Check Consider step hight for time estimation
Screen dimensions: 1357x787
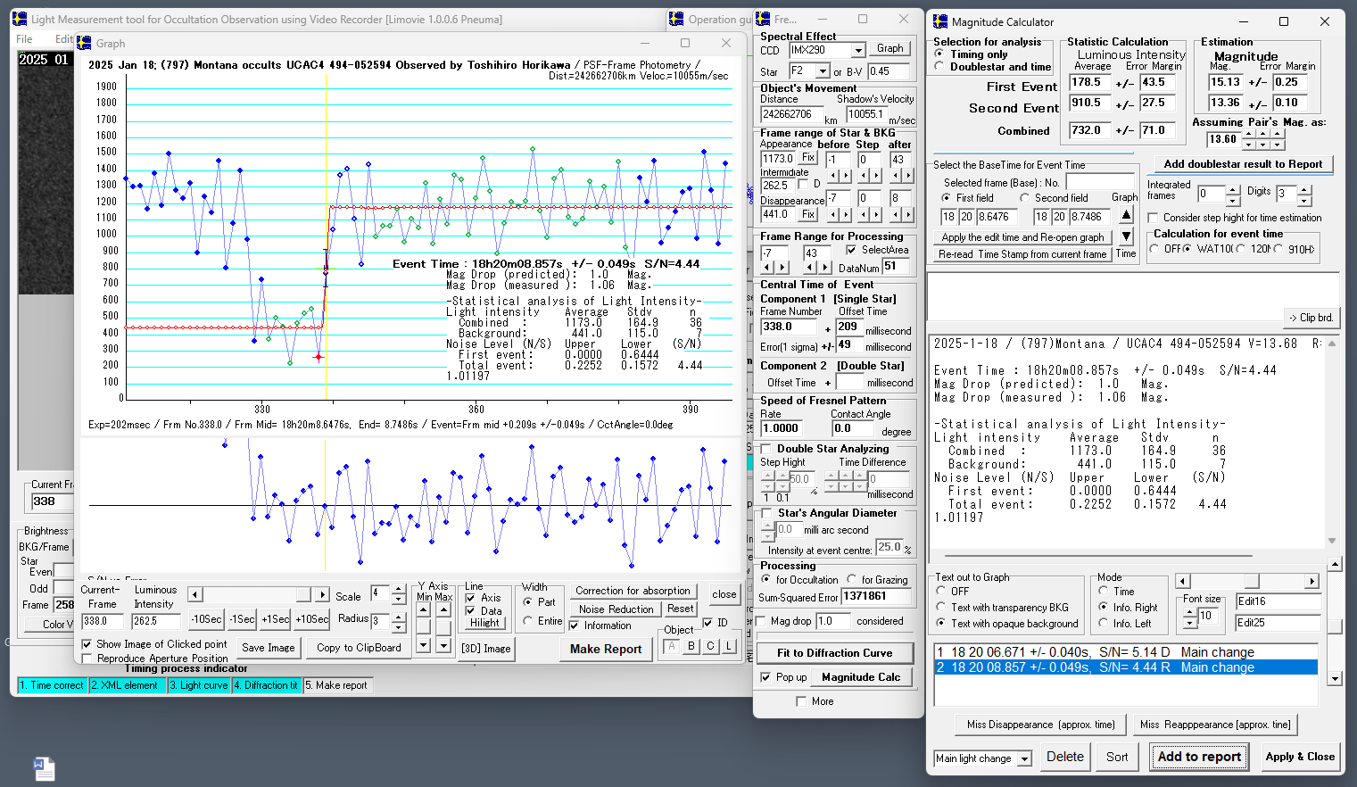click(1154, 218)
